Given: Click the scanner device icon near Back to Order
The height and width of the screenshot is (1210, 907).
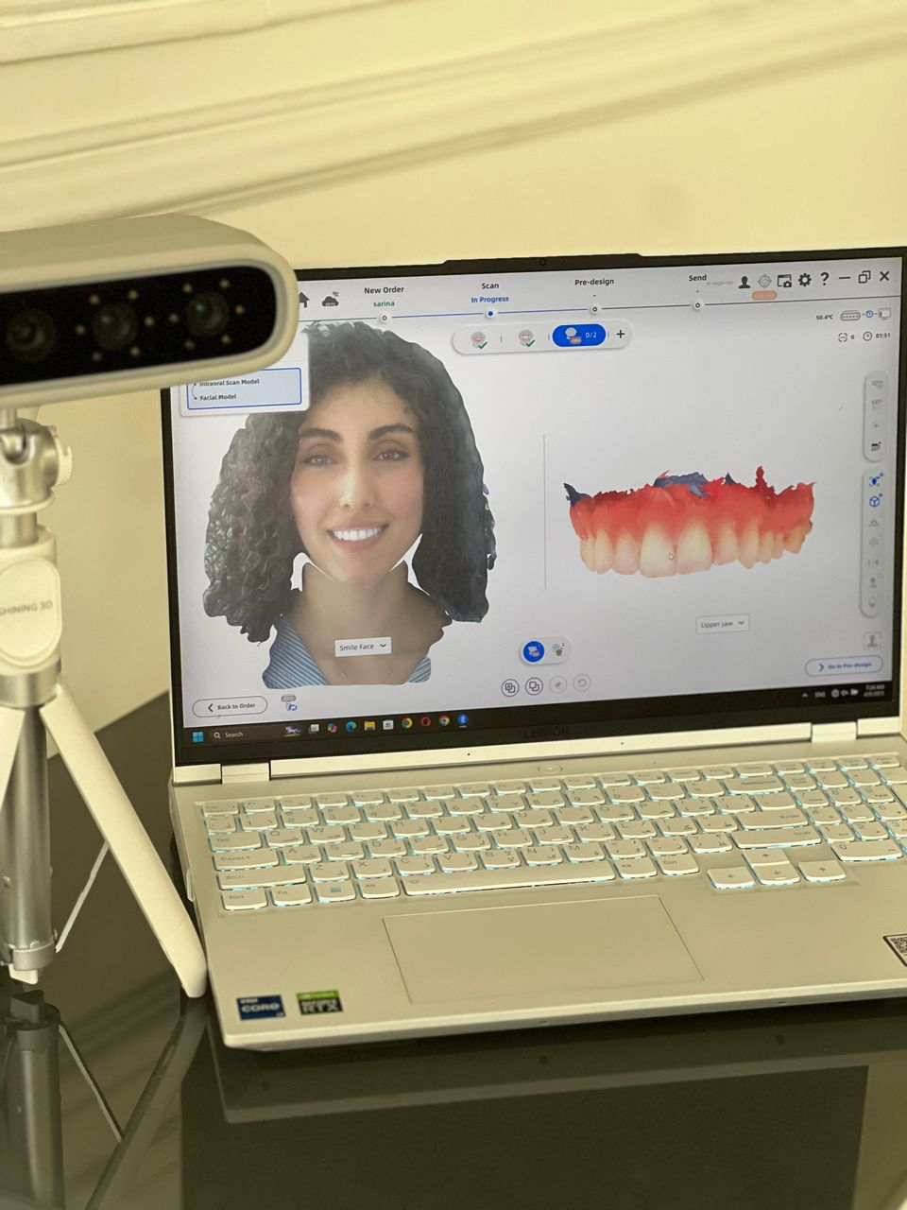Looking at the screenshot, I should (x=289, y=702).
